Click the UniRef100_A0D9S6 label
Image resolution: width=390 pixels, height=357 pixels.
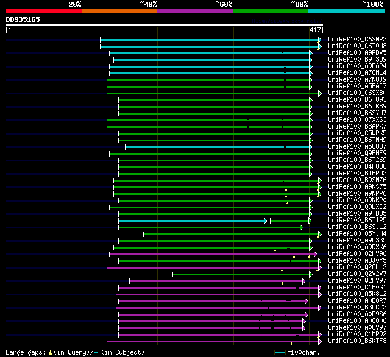357,314
